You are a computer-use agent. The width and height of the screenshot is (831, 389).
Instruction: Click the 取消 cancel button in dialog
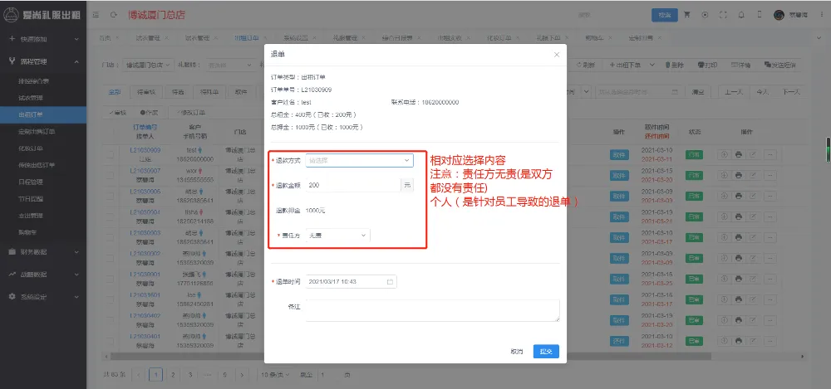(517, 352)
